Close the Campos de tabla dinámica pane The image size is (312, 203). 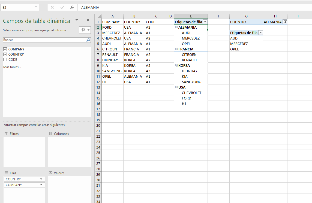88,20
